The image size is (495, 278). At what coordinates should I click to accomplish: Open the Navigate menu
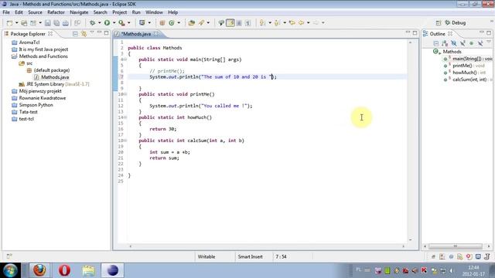(x=79, y=12)
